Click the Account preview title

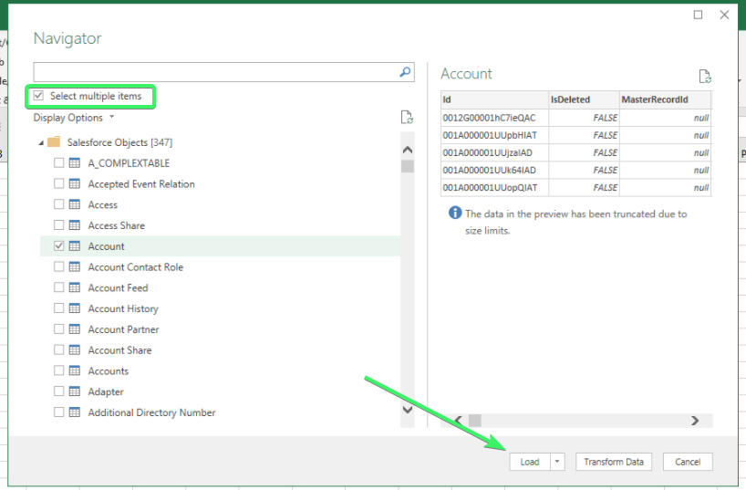466,74
